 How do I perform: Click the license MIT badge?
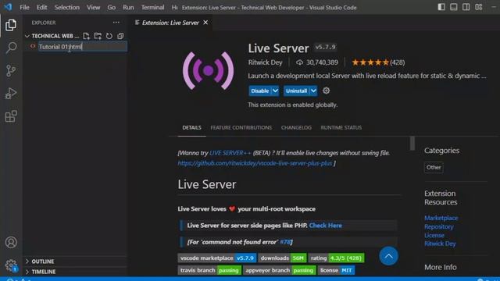(x=336, y=270)
